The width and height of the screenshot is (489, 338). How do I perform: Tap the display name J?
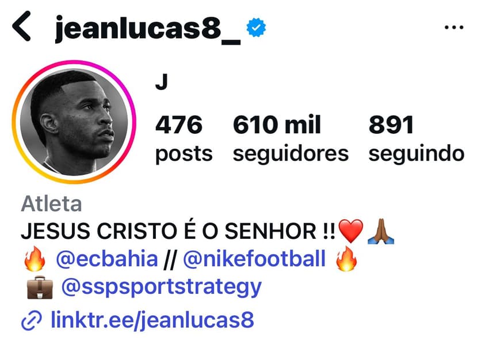162,82
